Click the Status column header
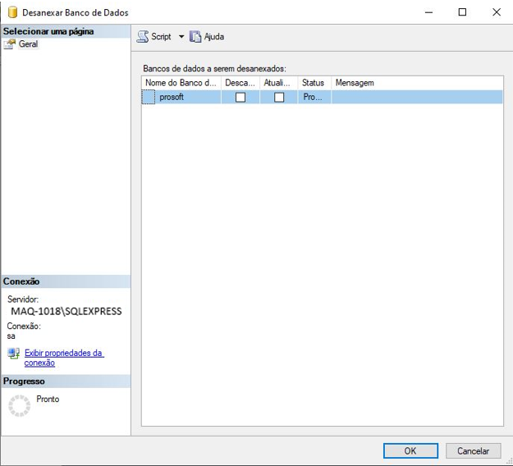 coord(314,83)
